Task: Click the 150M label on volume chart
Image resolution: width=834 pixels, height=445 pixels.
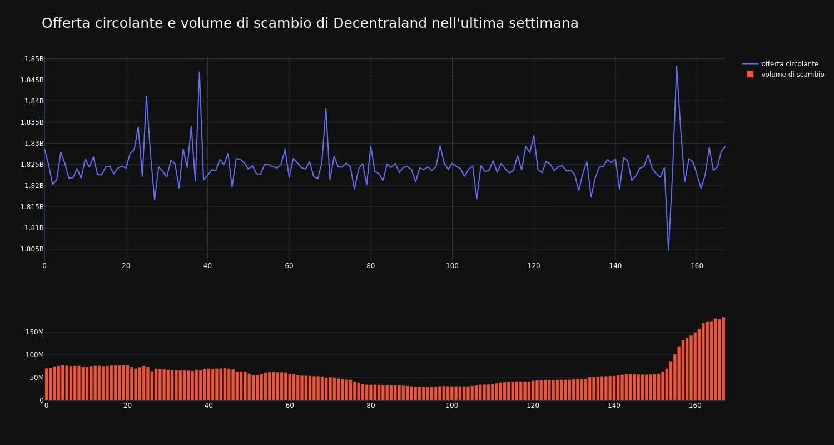Action: point(34,332)
